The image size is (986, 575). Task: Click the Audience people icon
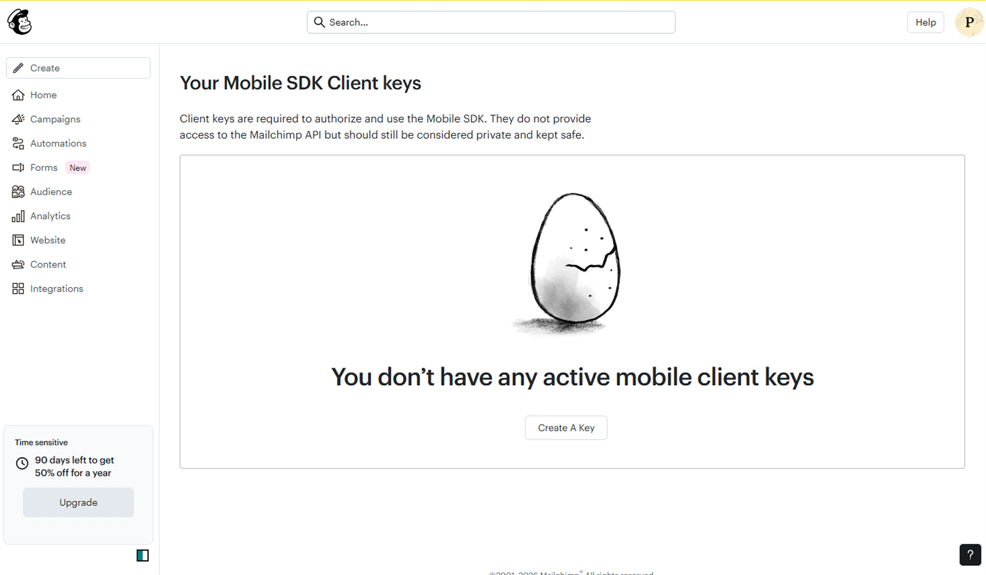(18, 191)
